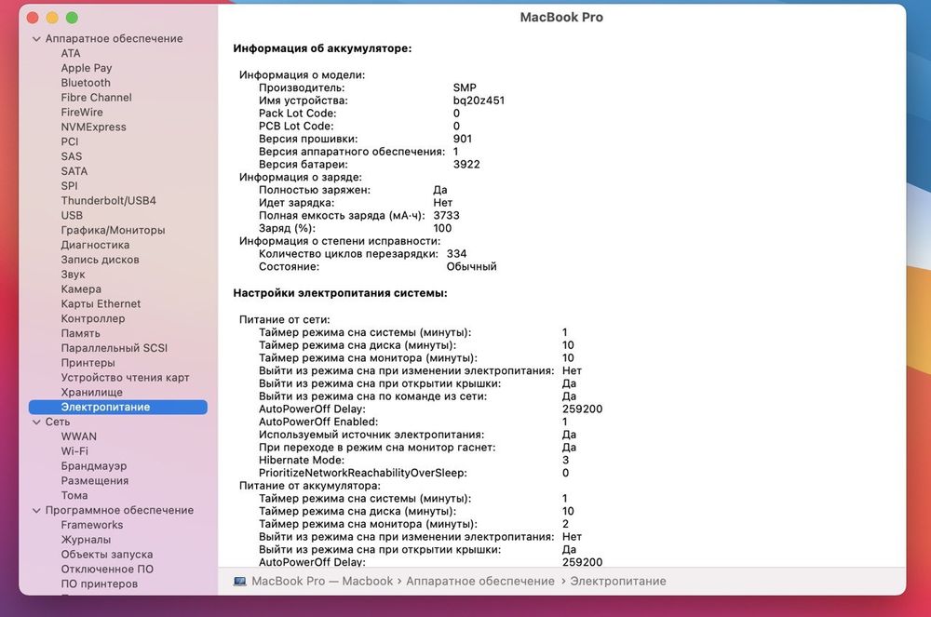Close the System Information window
Screen dimensions: 931x617
34,18
